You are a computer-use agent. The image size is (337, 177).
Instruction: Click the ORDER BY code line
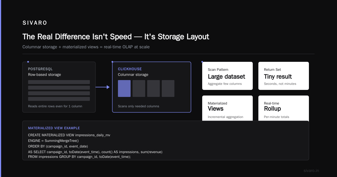coord(58,146)
